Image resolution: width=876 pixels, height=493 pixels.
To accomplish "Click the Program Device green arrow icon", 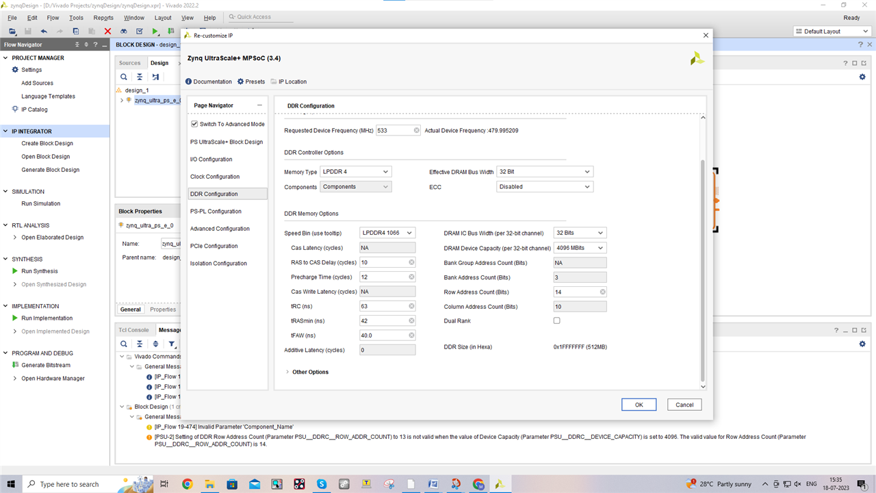I will click(x=170, y=31).
